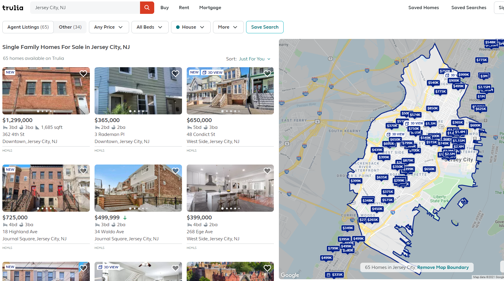The height and width of the screenshot is (281, 504).
Task: Click the $499,999 reduced price
Action: click(x=107, y=218)
